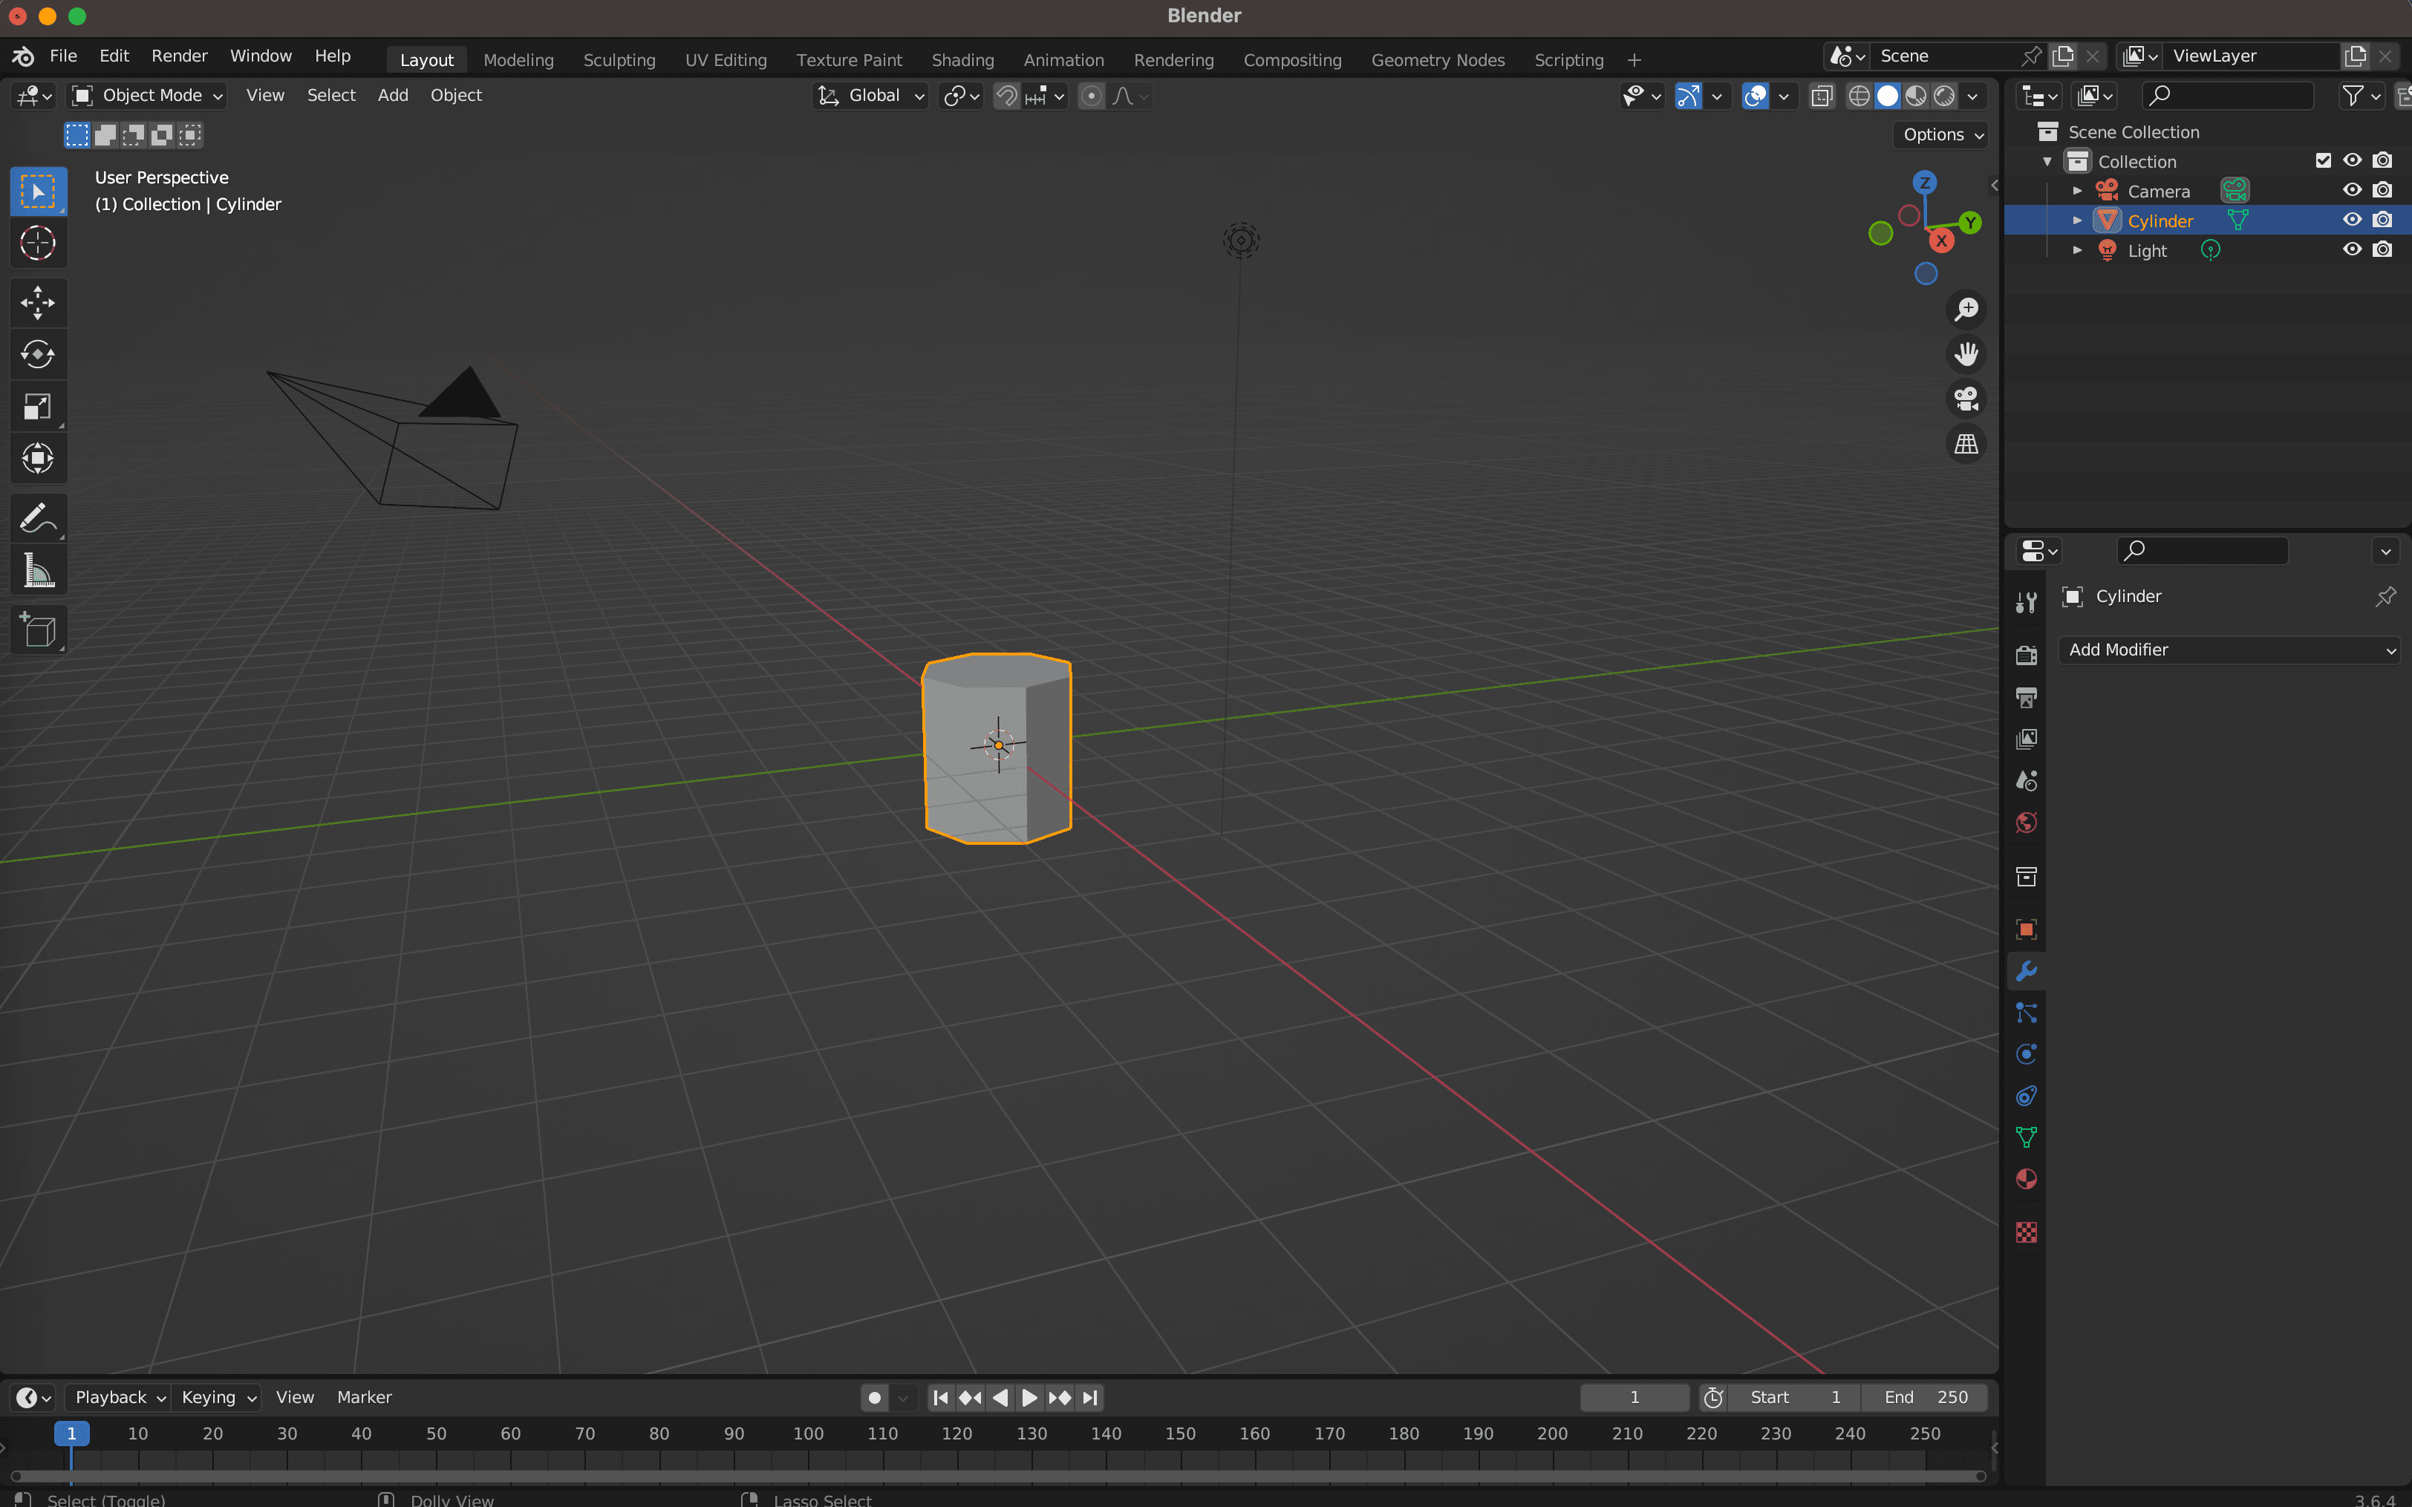Switch perspective/orthographic with the grid icon
The width and height of the screenshot is (2412, 1507).
click(1966, 443)
